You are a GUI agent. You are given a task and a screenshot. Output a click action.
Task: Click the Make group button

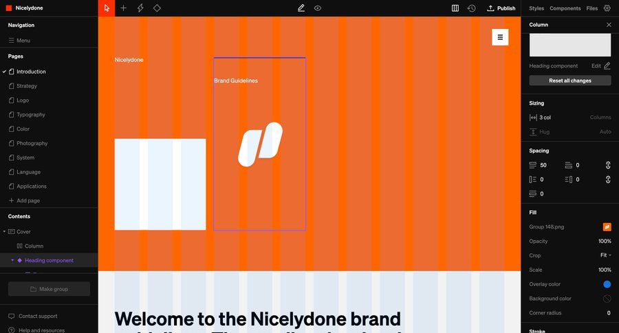[49, 289]
